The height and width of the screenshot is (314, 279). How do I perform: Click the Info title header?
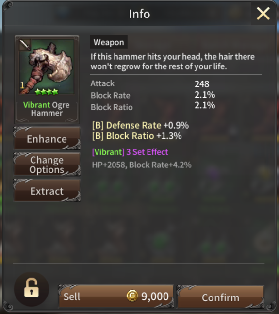(139, 14)
